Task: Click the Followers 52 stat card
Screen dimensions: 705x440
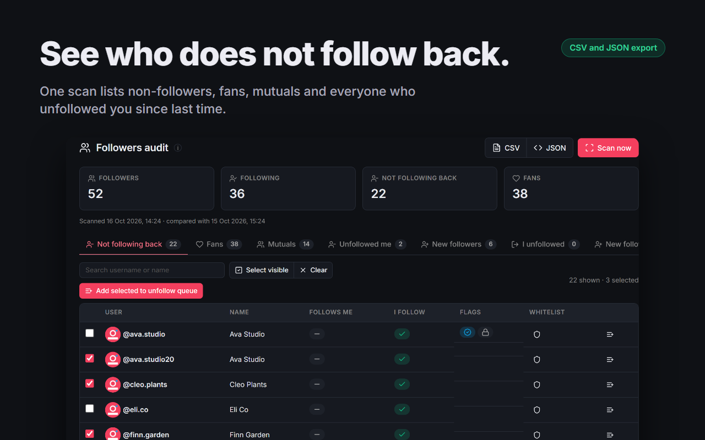Action: (x=147, y=189)
